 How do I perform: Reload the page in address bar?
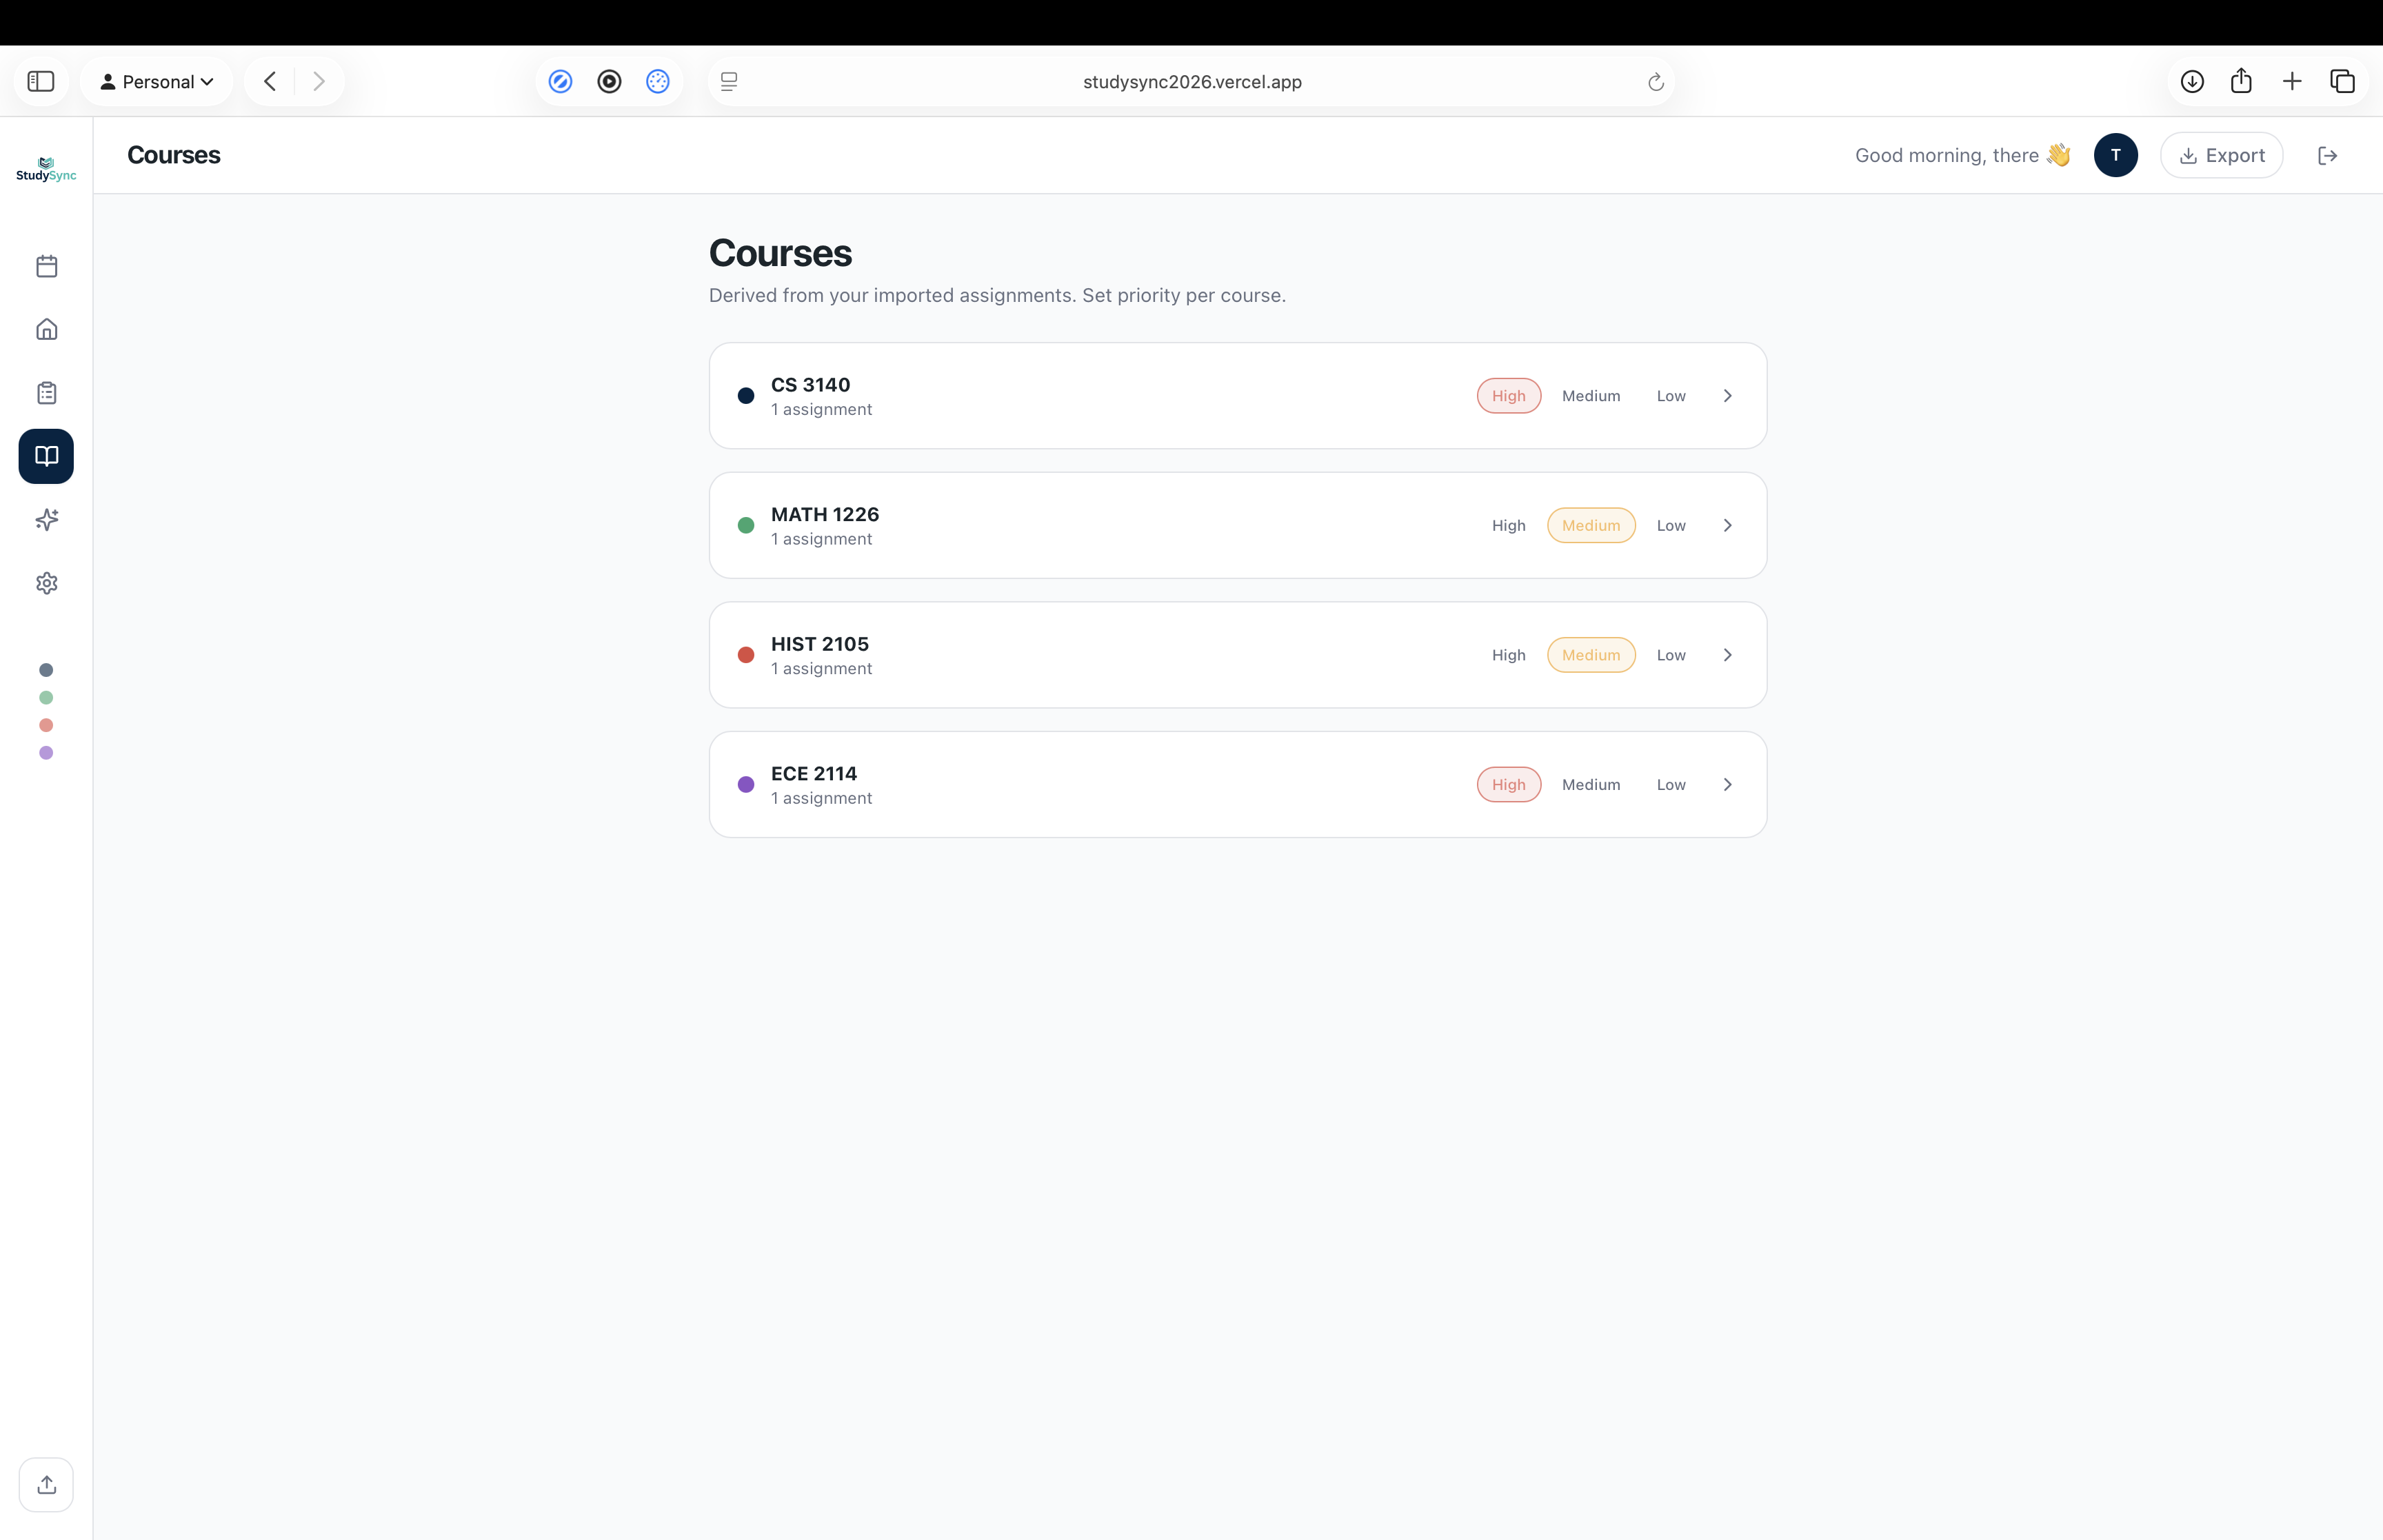(x=1655, y=82)
